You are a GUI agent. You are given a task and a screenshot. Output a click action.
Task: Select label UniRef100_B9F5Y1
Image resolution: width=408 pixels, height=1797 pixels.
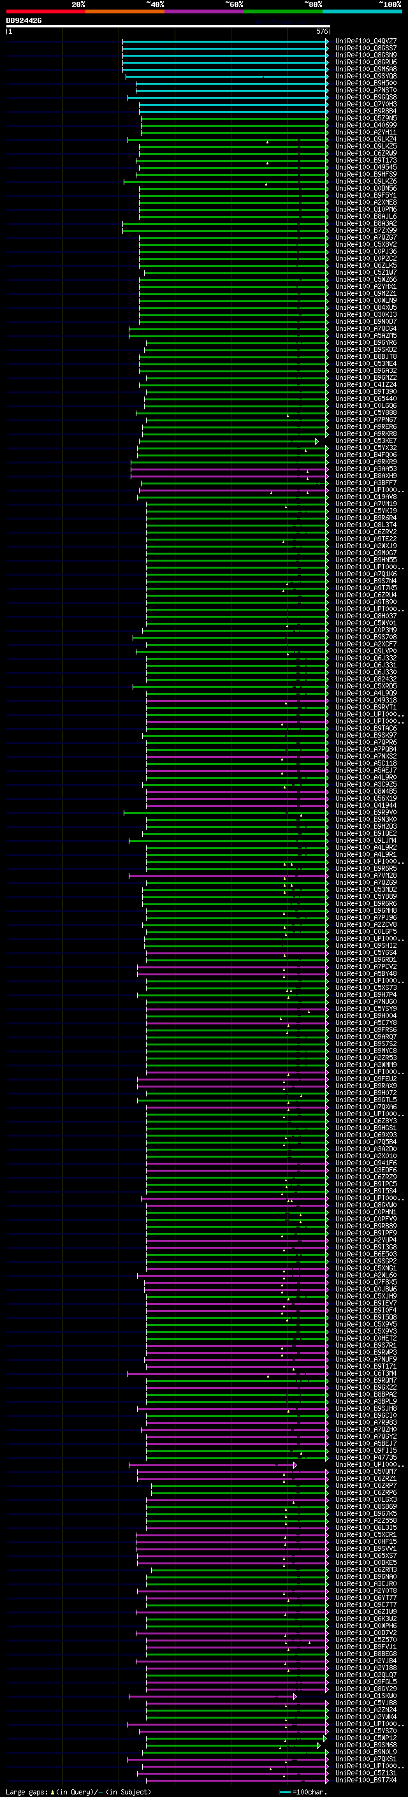[x=366, y=195]
